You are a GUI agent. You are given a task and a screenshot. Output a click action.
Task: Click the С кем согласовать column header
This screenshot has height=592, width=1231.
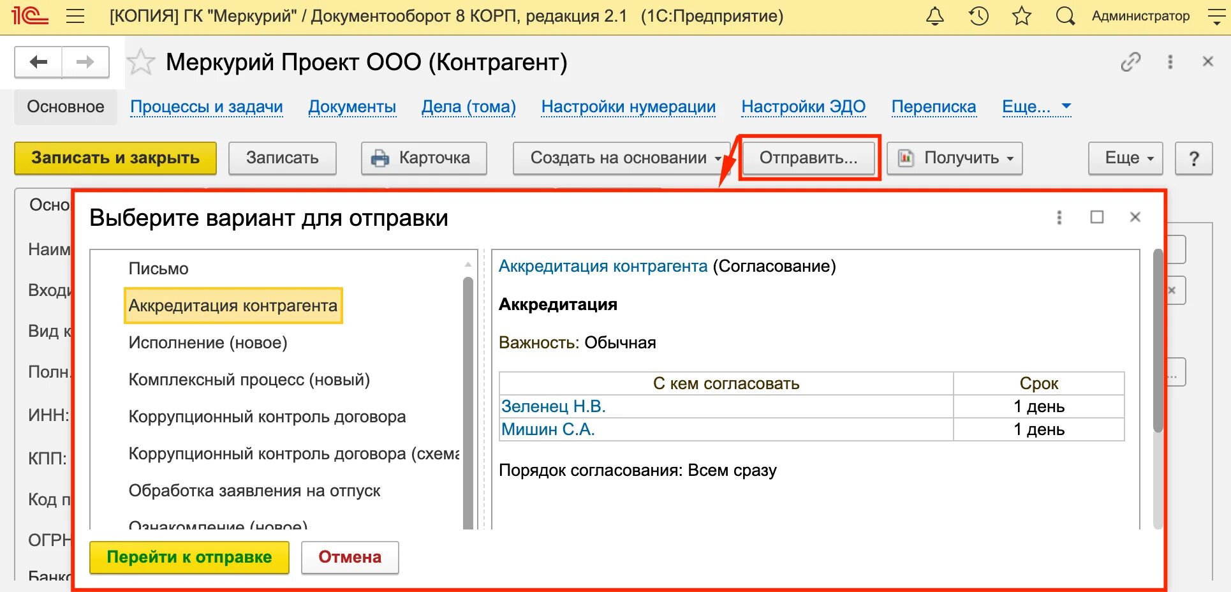coord(726,383)
